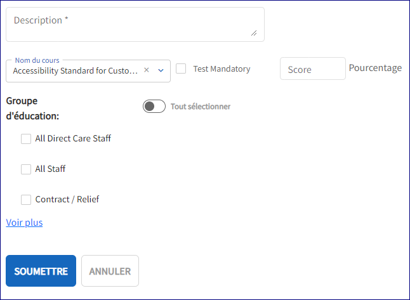Toggle the Tout sélectionner switch
Viewport: 410px width, 300px height.
154,107
